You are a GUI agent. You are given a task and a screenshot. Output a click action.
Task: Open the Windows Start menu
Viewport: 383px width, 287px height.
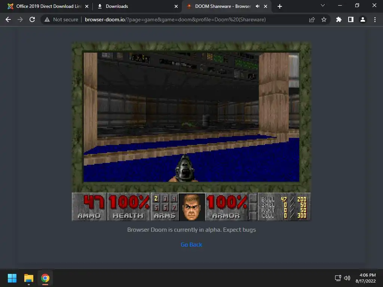click(12, 278)
